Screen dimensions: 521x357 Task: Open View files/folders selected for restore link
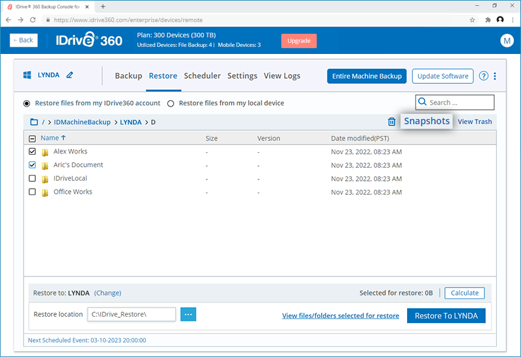[x=341, y=315]
